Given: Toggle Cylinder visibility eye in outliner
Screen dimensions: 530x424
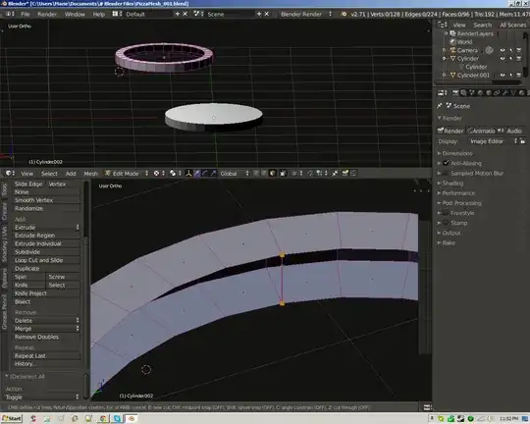Looking at the screenshot, I should tap(503, 59).
